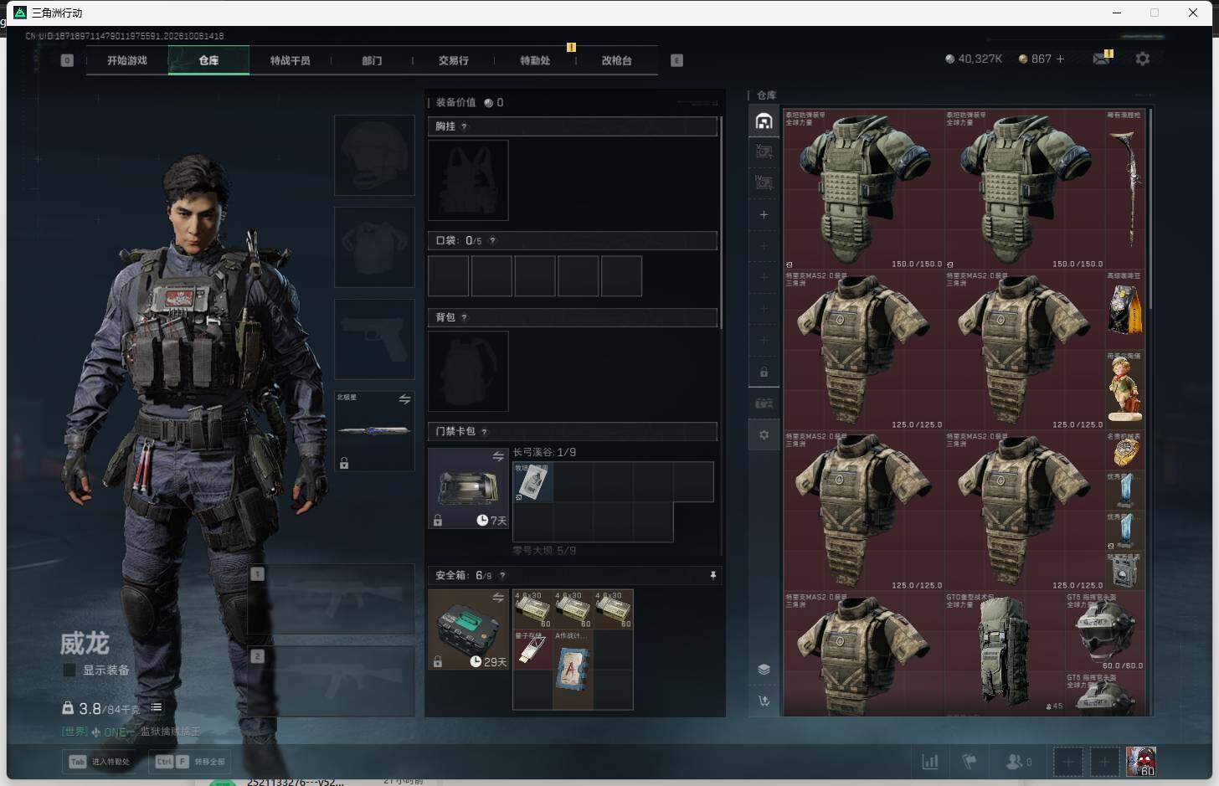Click the first squad invite plus slot
Screen dimensions: 1219x786
coord(1067,762)
